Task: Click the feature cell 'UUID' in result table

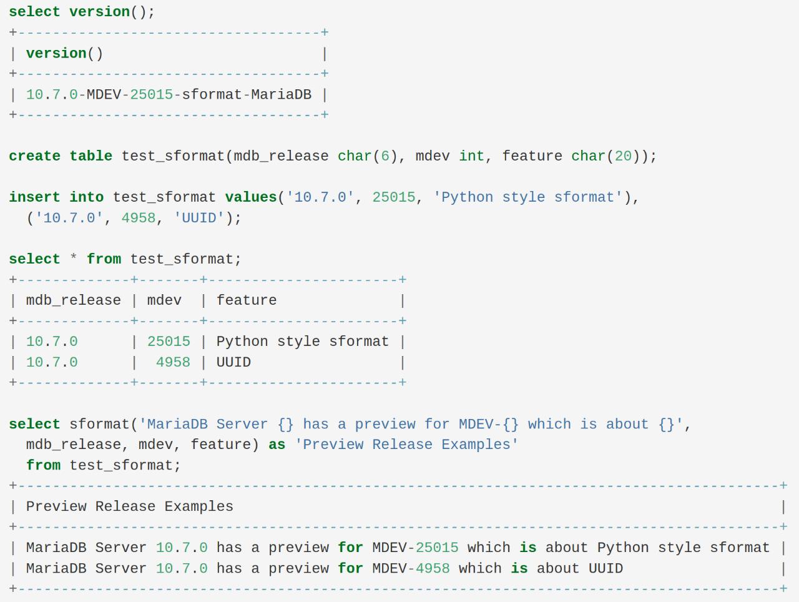Action: (x=233, y=362)
